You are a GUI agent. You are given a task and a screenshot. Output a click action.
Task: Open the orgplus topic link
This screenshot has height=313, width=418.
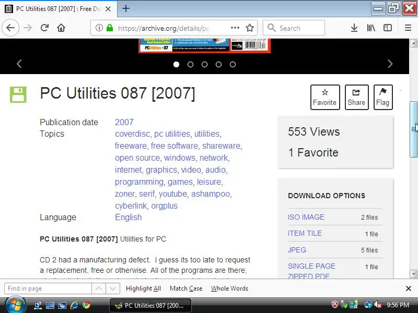coord(164,206)
